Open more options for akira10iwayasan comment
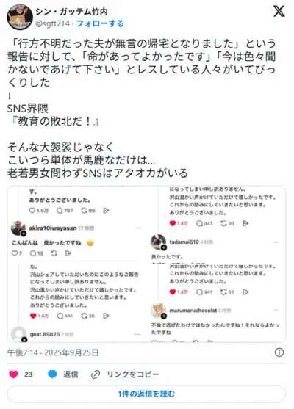This screenshot has height=409, width=294. point(138,228)
